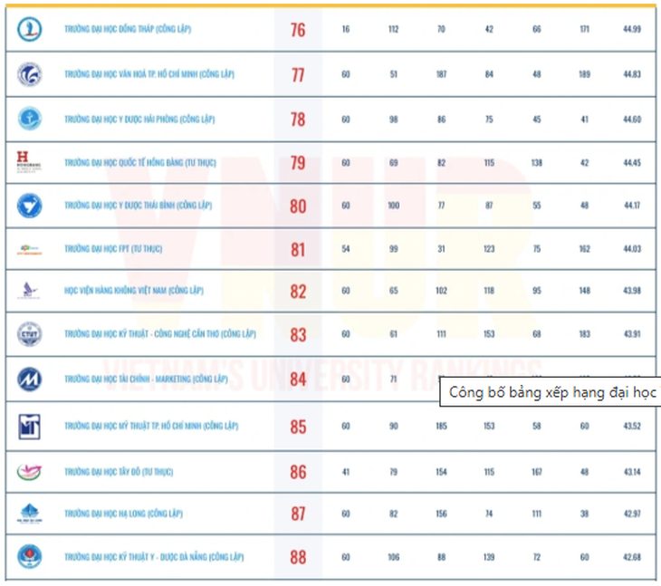Click the Y Dược Hải Phòng University logo
Image resolution: width=661 pixels, height=586 pixels.
(30, 119)
